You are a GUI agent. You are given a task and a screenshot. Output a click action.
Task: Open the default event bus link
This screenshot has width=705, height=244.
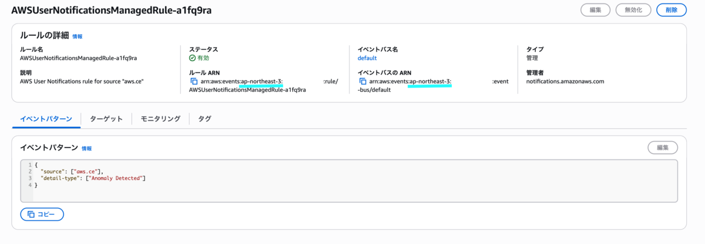click(x=367, y=58)
